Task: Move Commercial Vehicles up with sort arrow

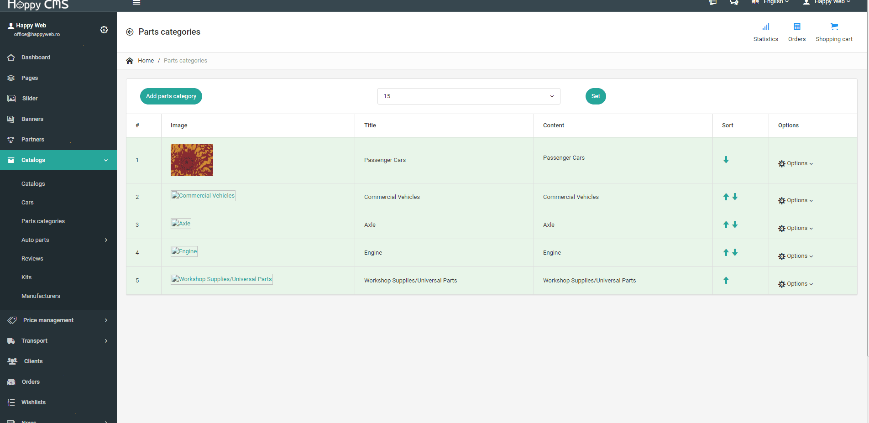Action: pyautogui.click(x=726, y=197)
